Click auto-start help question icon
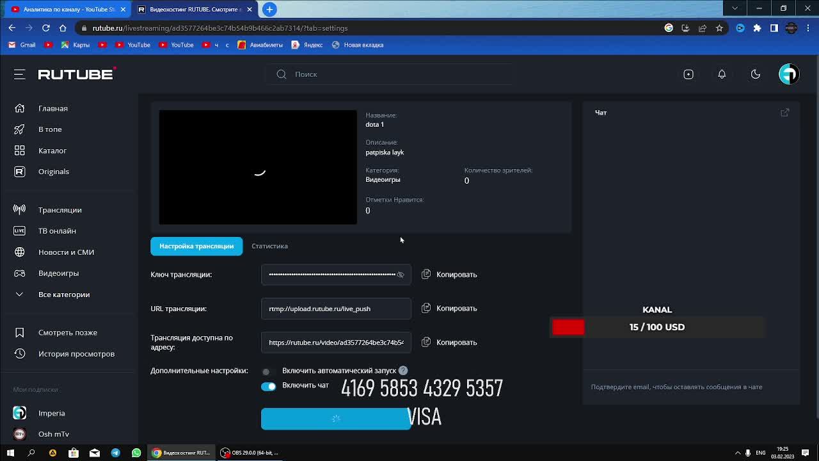The image size is (819, 461). (x=403, y=371)
